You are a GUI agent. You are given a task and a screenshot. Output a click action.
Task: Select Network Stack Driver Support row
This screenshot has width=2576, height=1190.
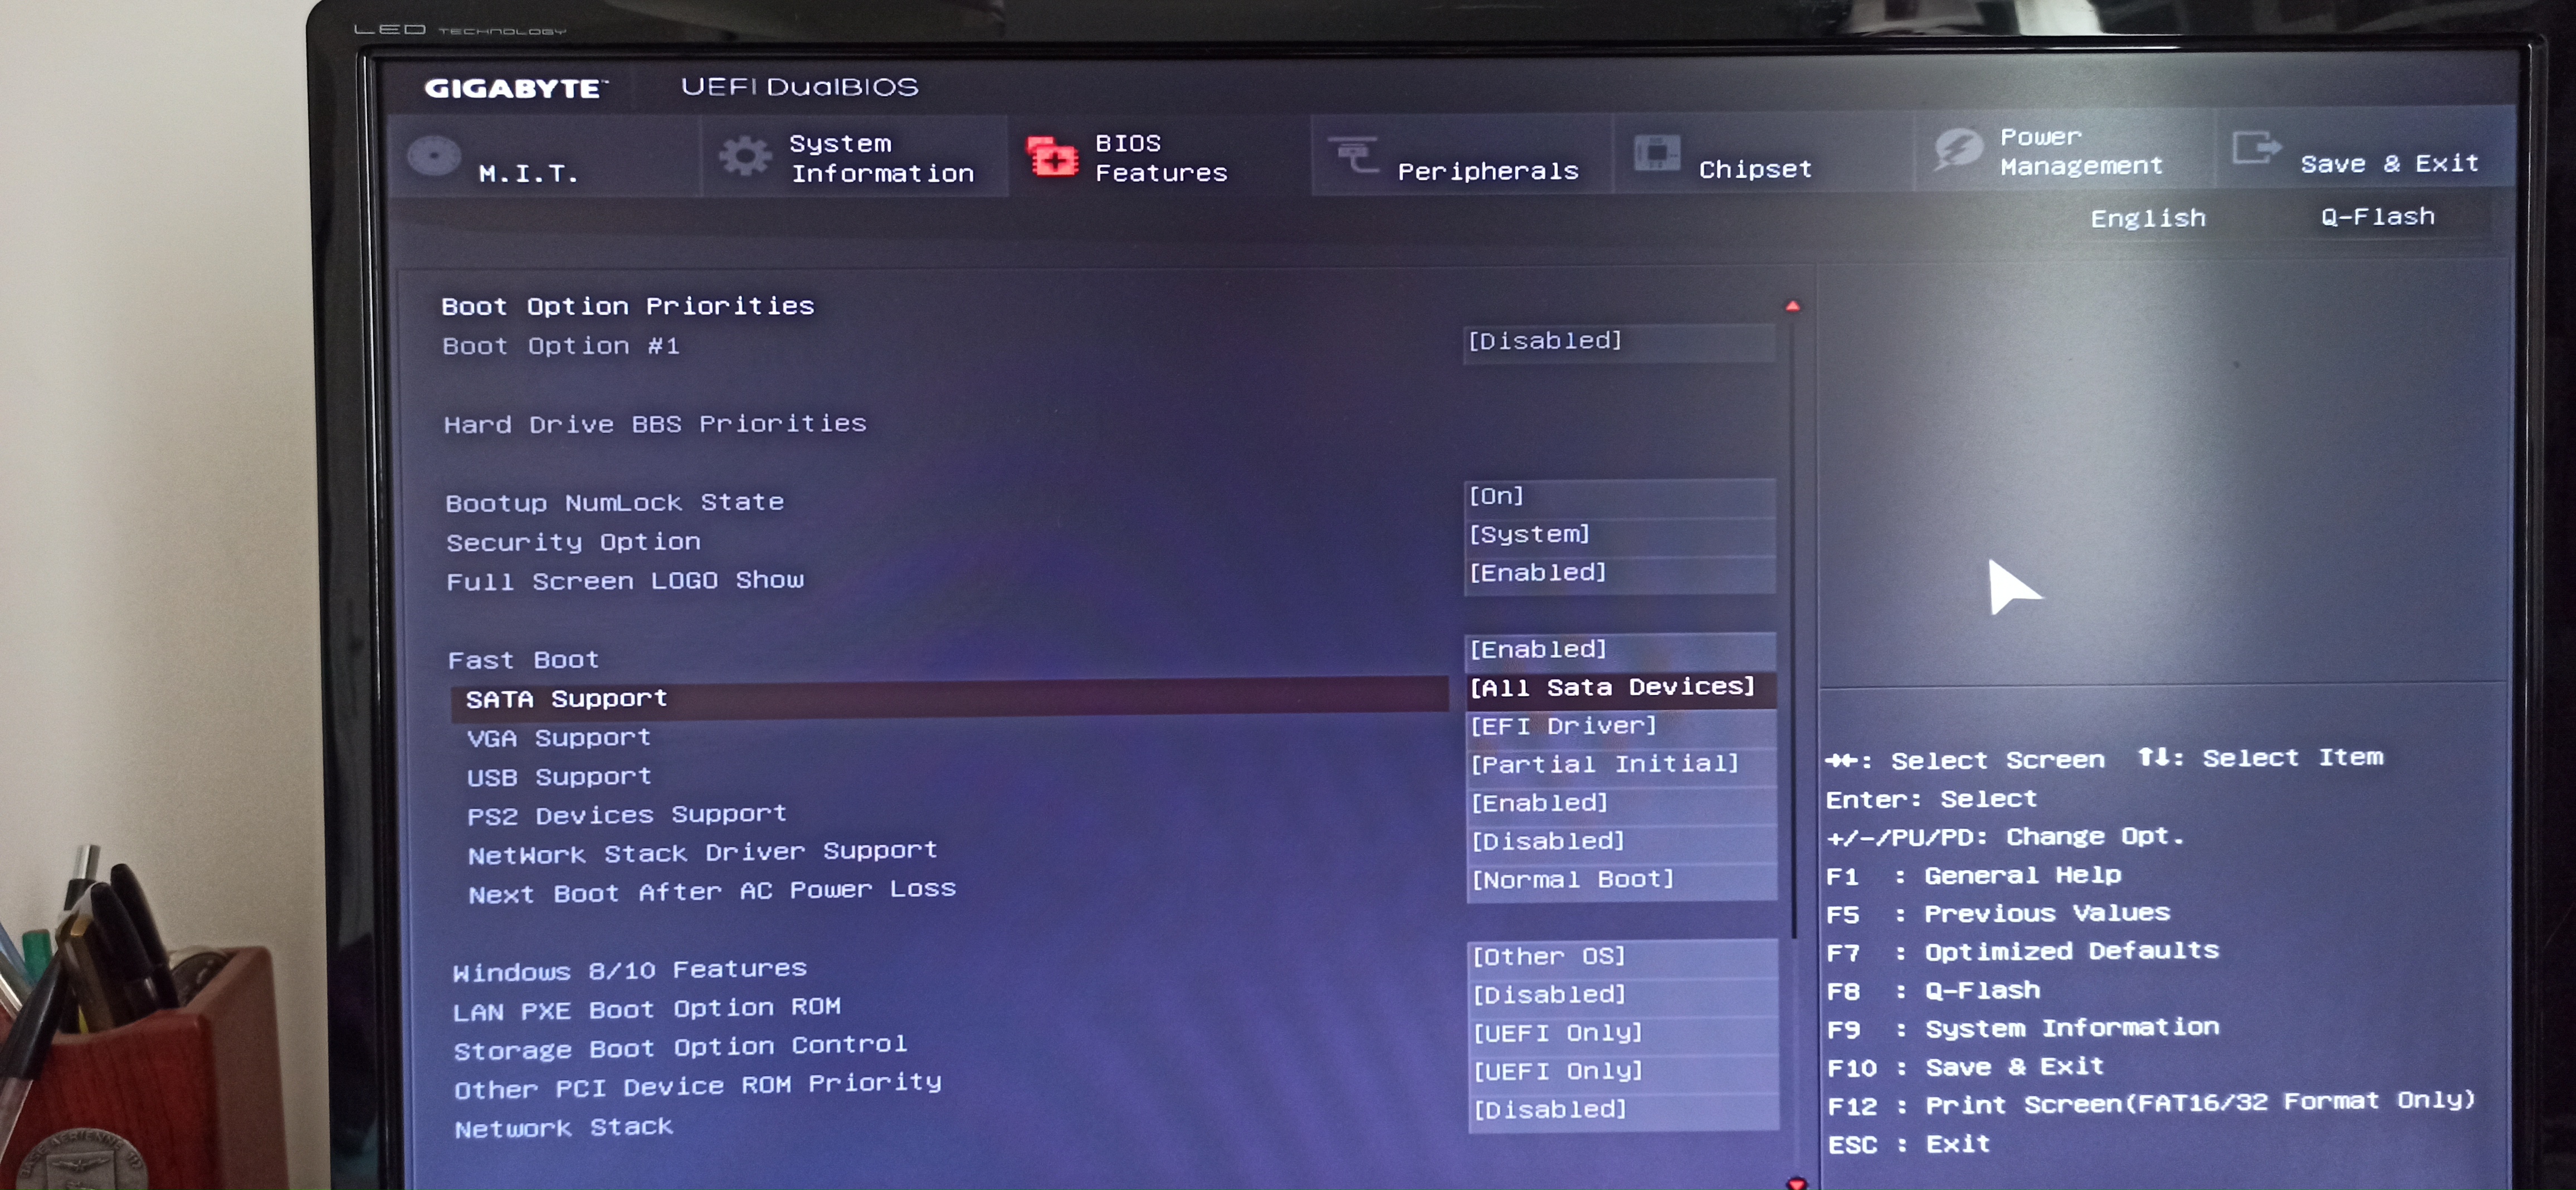tap(702, 853)
